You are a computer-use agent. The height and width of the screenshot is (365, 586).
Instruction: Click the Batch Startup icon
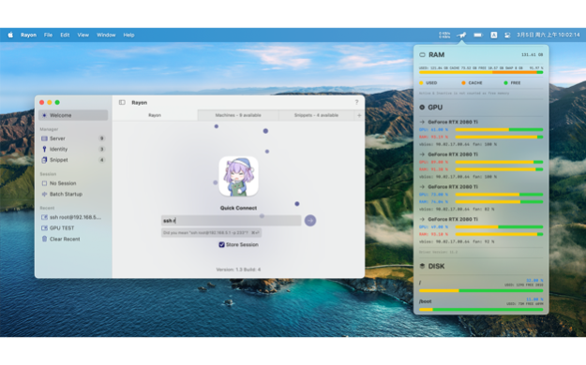44,194
